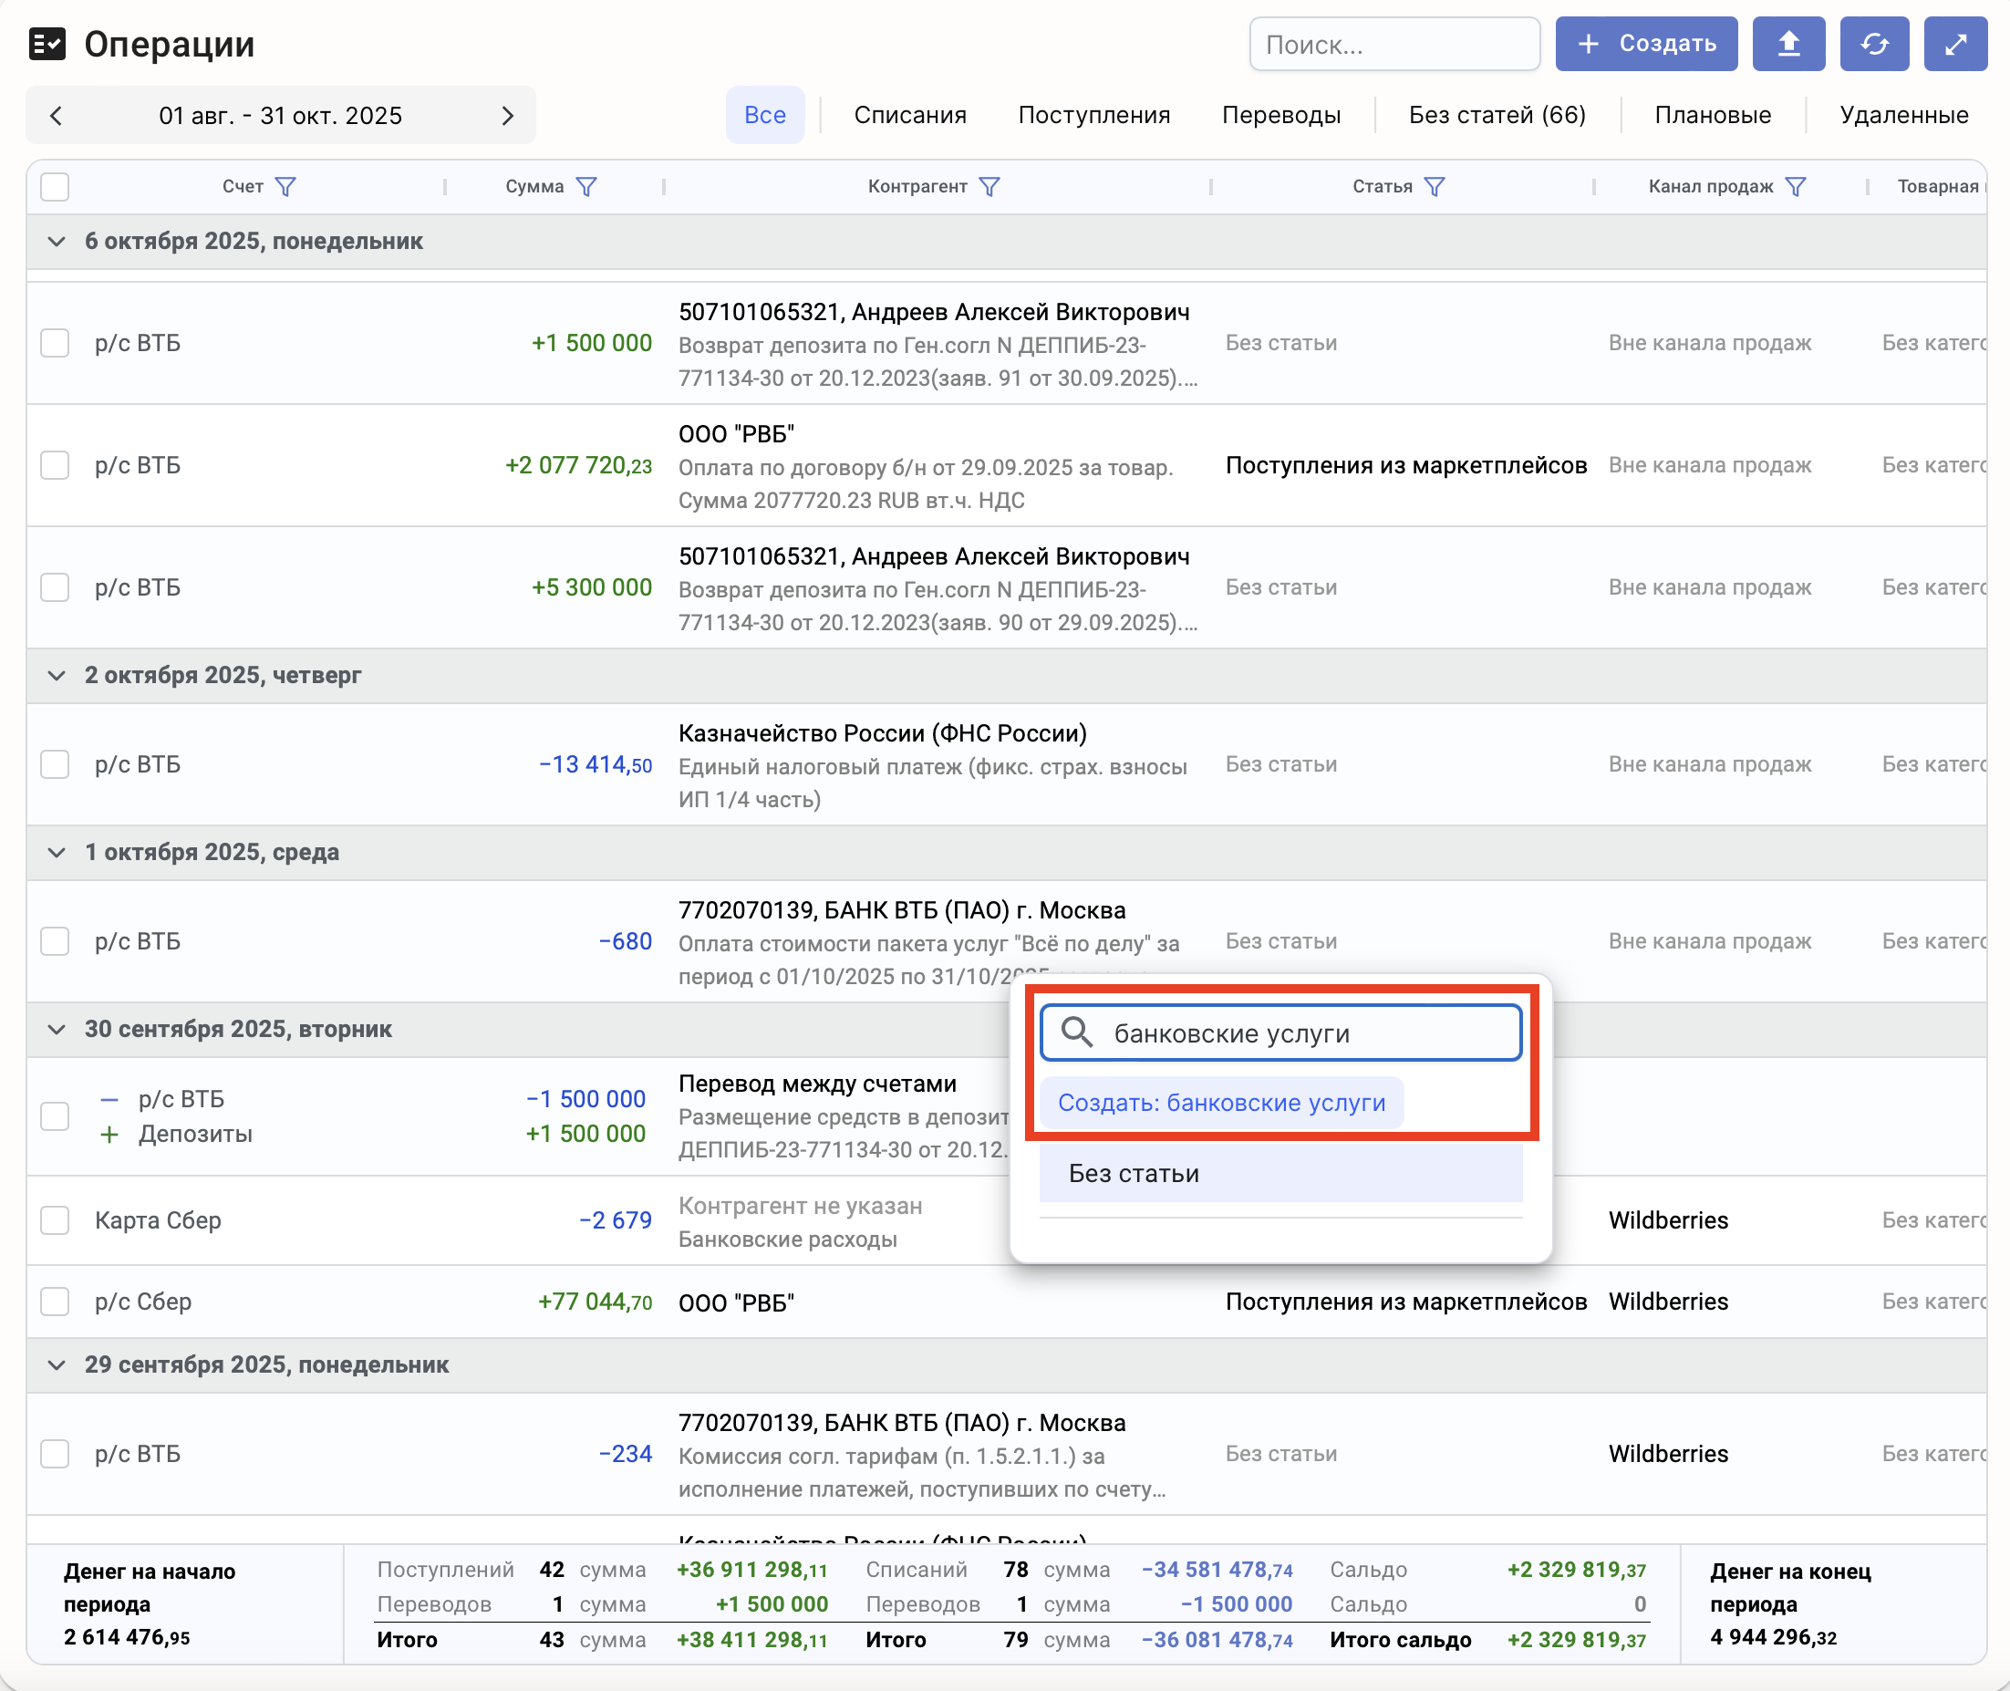Focus the Поиск search field
The width and height of the screenshot is (2010, 1691).
point(1394,44)
